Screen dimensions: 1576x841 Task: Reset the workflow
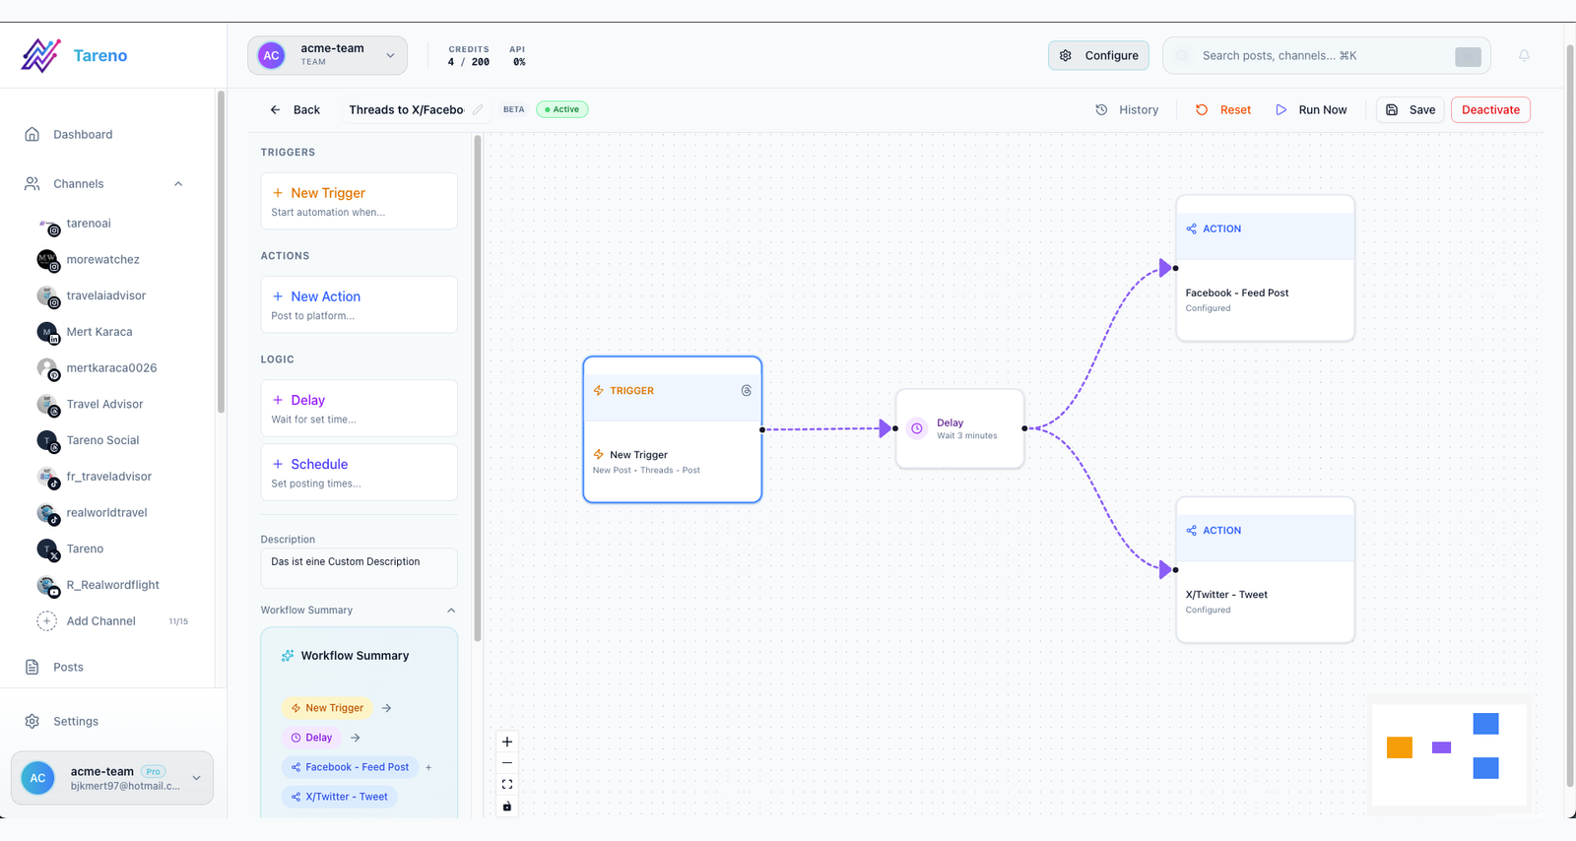coord(1223,109)
